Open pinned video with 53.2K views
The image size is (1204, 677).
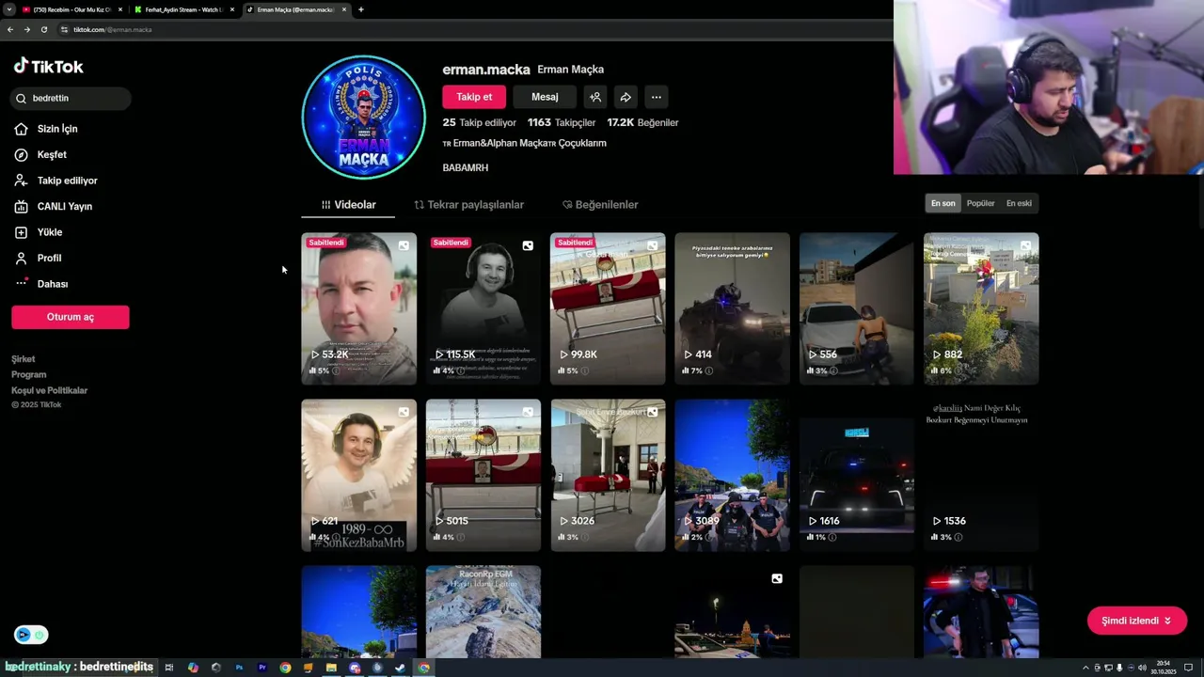pos(359,308)
